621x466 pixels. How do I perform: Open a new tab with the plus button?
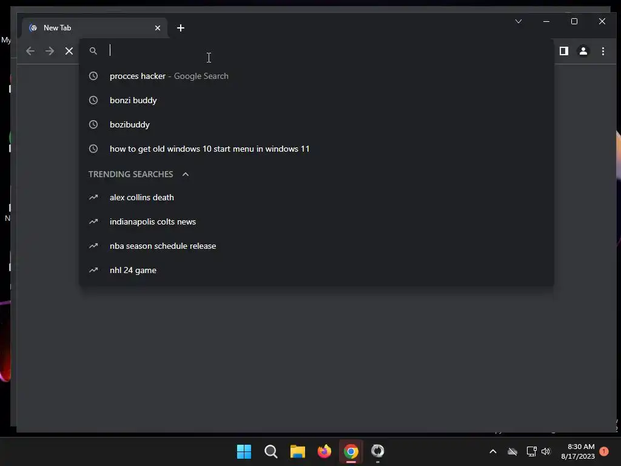pos(181,28)
